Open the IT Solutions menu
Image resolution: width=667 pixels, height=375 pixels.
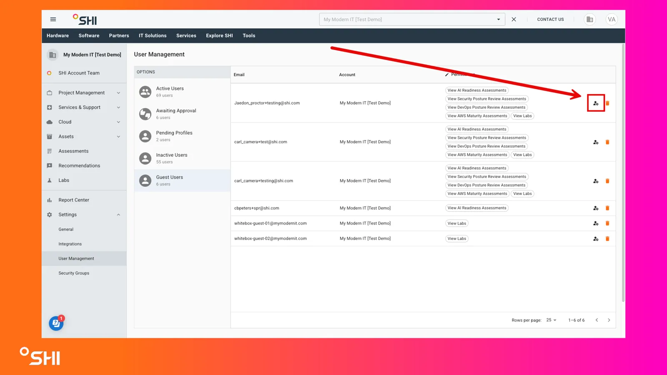(153, 36)
